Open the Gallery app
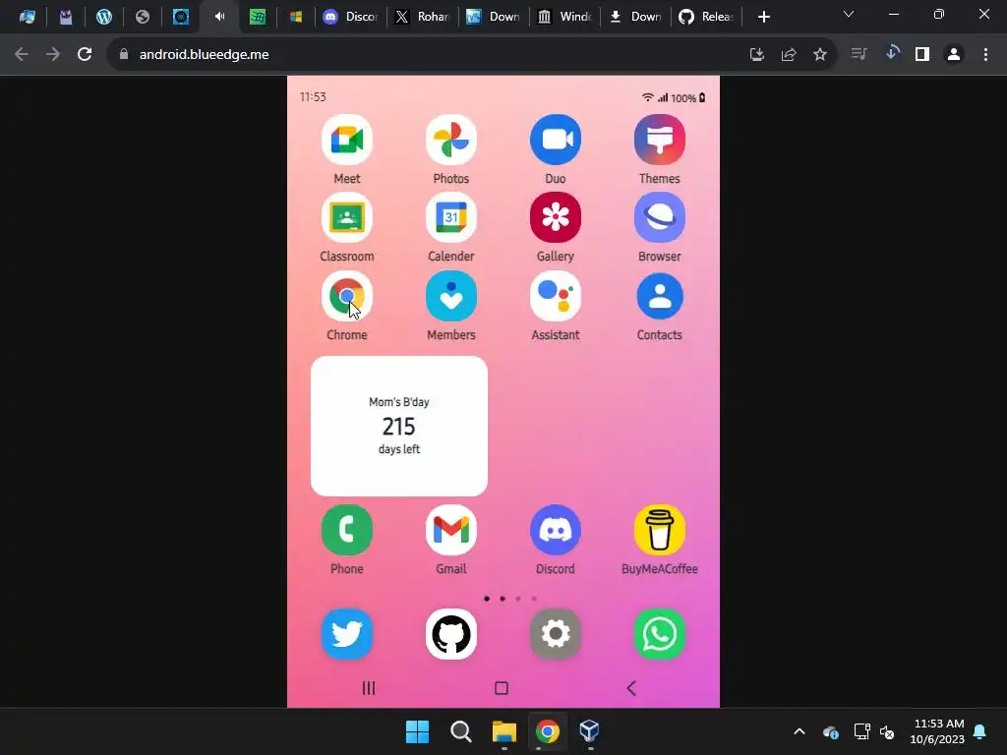This screenshot has height=755, width=1007. coord(556,217)
